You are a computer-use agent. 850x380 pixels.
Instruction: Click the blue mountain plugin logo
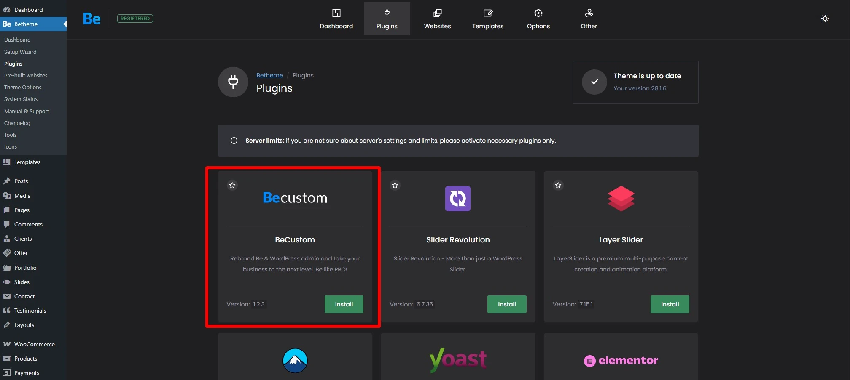point(295,361)
